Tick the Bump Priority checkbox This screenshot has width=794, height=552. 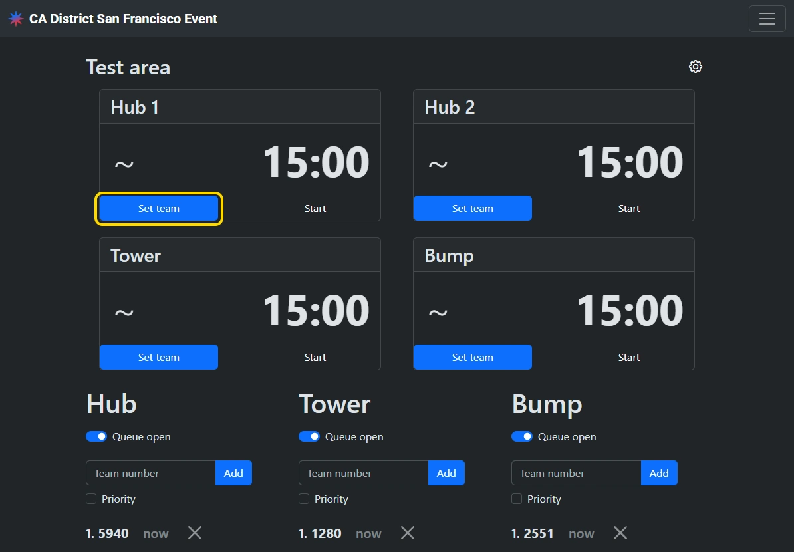pyautogui.click(x=517, y=499)
